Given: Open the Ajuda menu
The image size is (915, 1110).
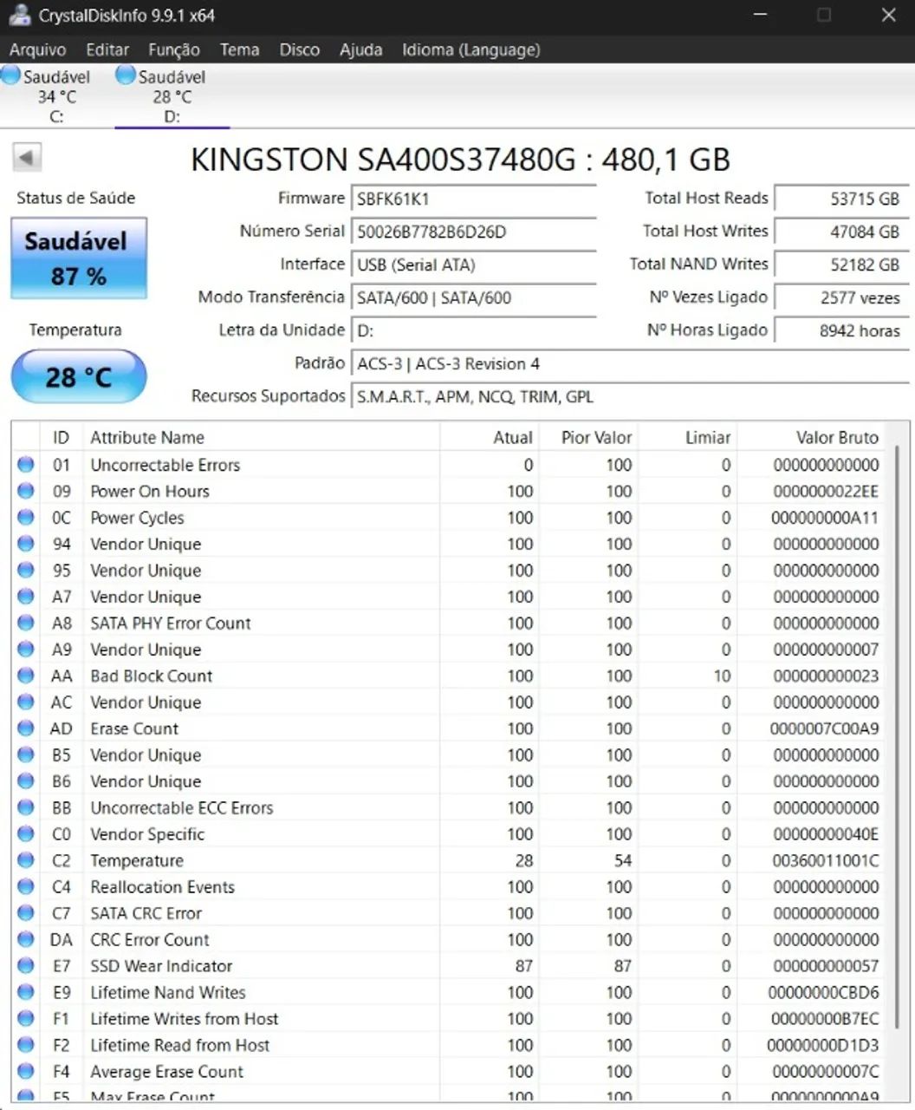Looking at the screenshot, I should click(360, 49).
